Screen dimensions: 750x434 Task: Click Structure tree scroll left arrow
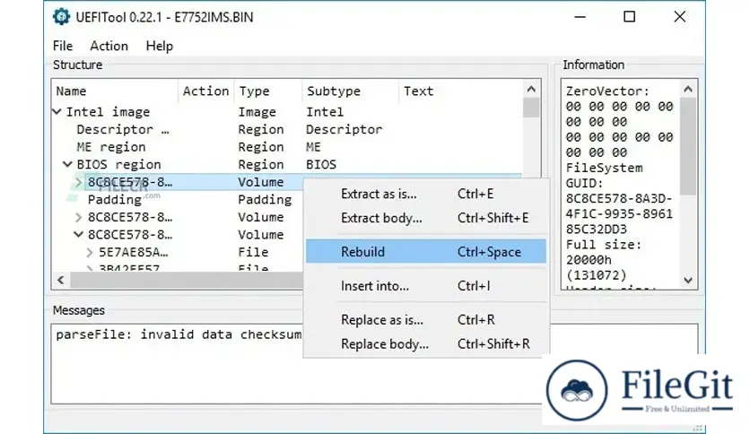(61, 280)
